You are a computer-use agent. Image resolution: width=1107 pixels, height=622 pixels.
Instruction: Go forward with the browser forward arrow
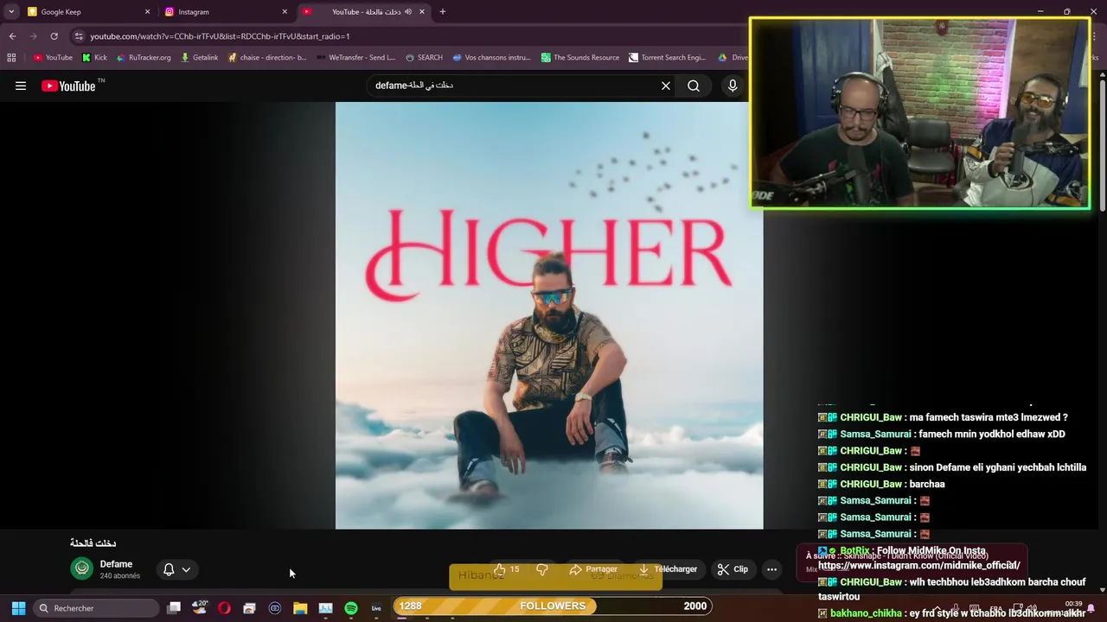[x=33, y=36]
